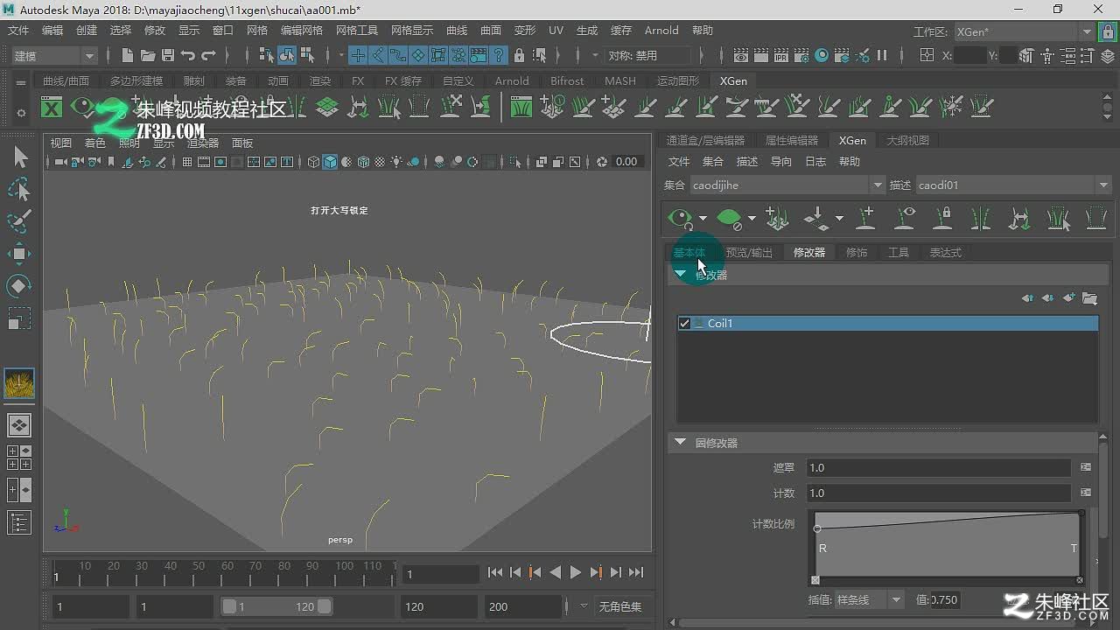Click the expression icon beside 遮罩 field

point(1086,467)
